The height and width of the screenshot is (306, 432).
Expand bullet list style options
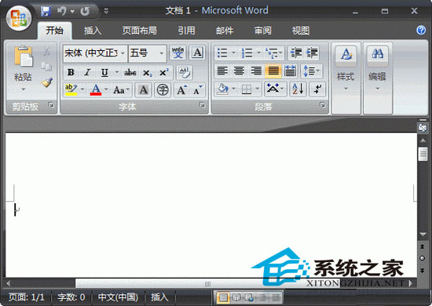coord(233,53)
